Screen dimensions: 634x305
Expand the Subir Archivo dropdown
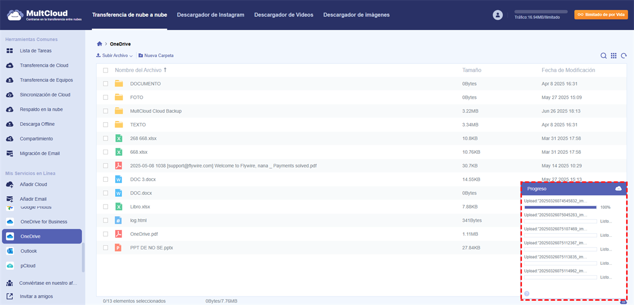point(114,56)
